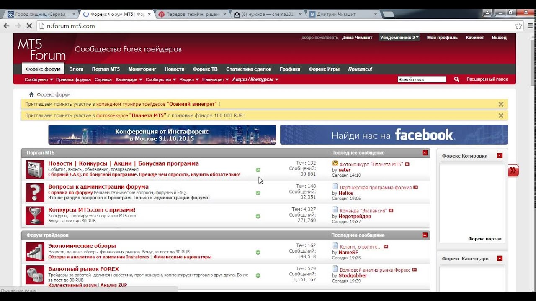Click the green status icon in Вопросы к администрации row

click(x=258, y=193)
